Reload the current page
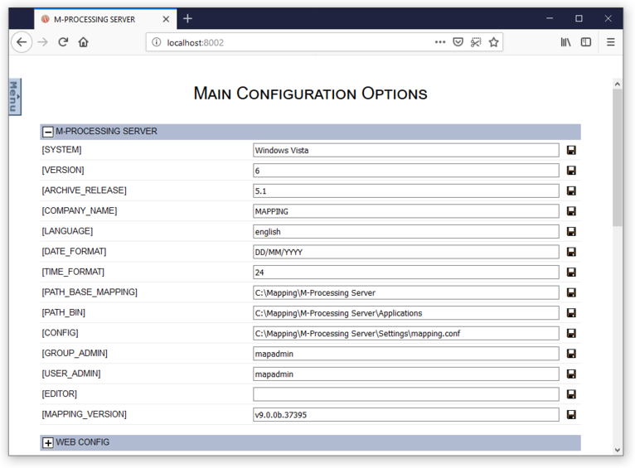Viewport: 635px width, 468px height. [63, 42]
